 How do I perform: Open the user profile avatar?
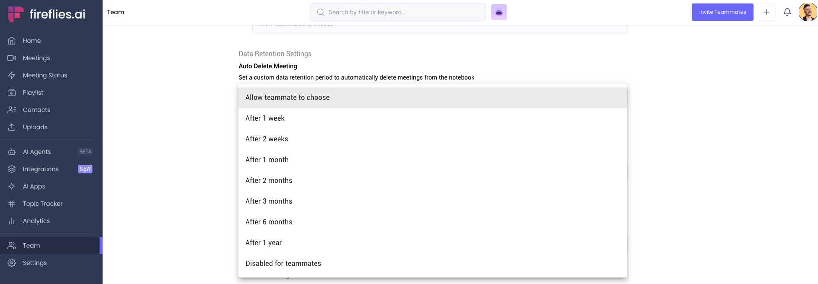(807, 12)
